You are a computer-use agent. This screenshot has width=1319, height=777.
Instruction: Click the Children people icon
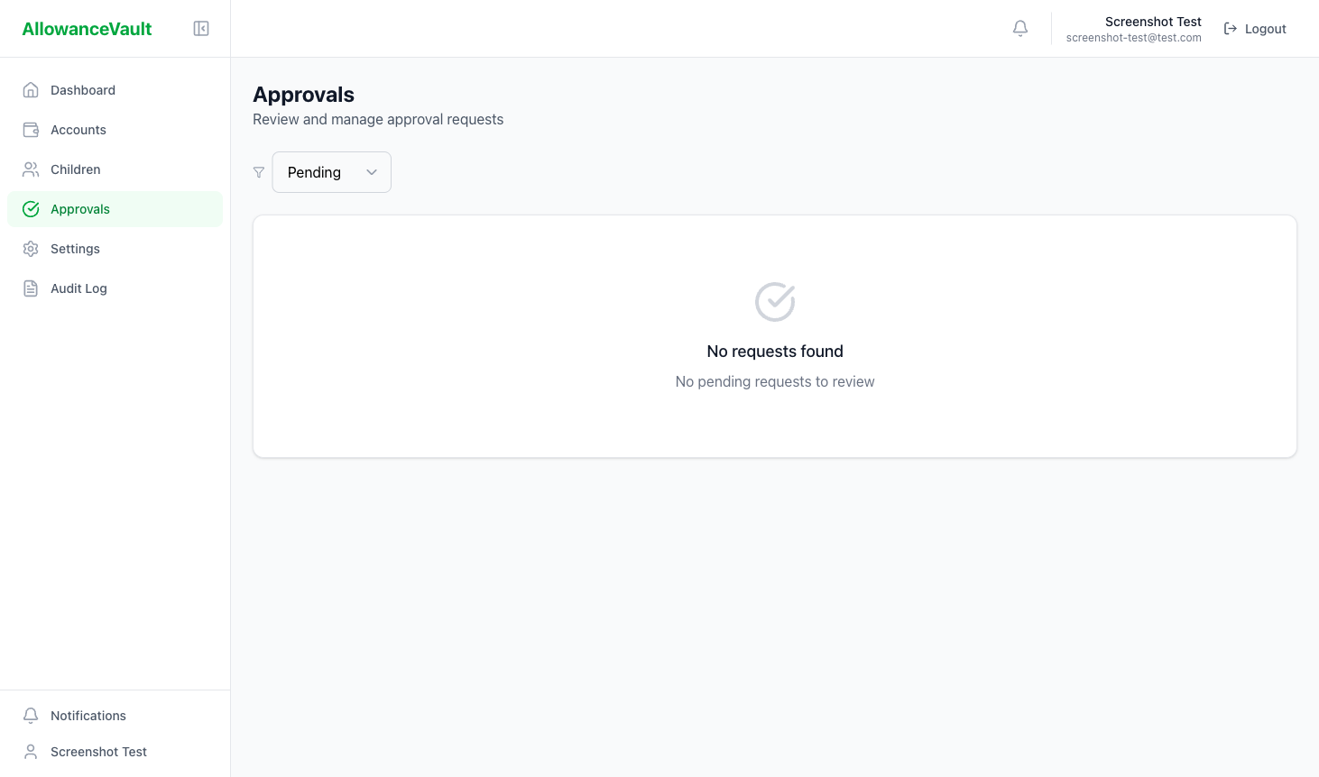point(31,169)
